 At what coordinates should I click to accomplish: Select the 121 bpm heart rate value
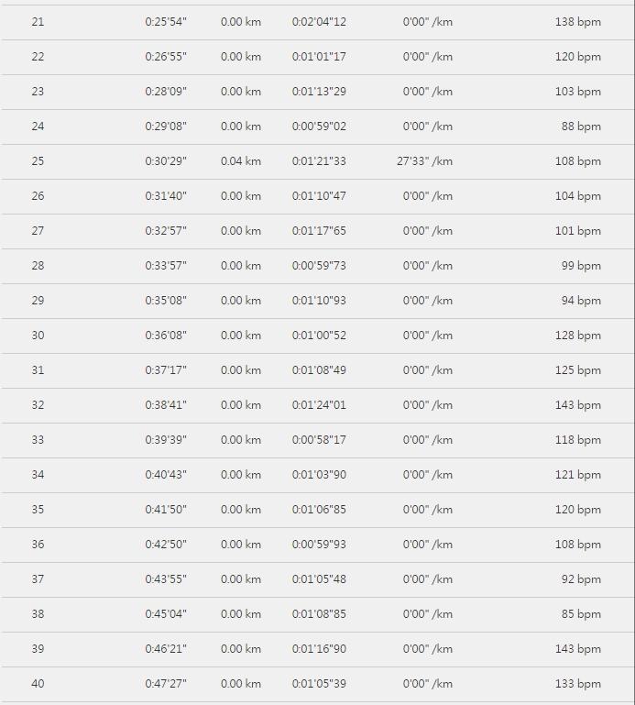[x=577, y=474]
